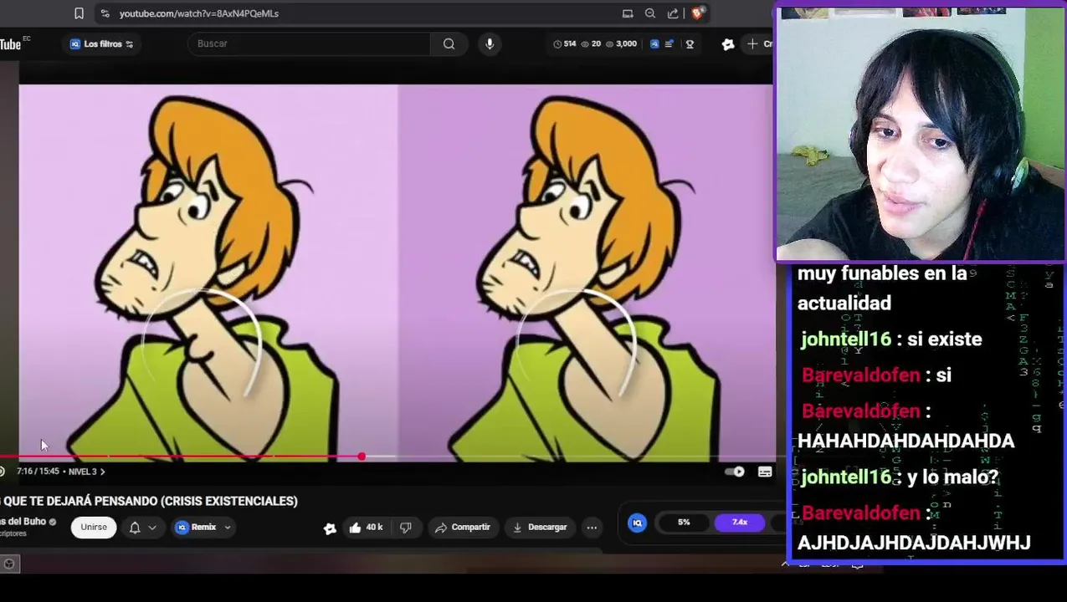Click the video frame showing Shaggy

coord(396,272)
